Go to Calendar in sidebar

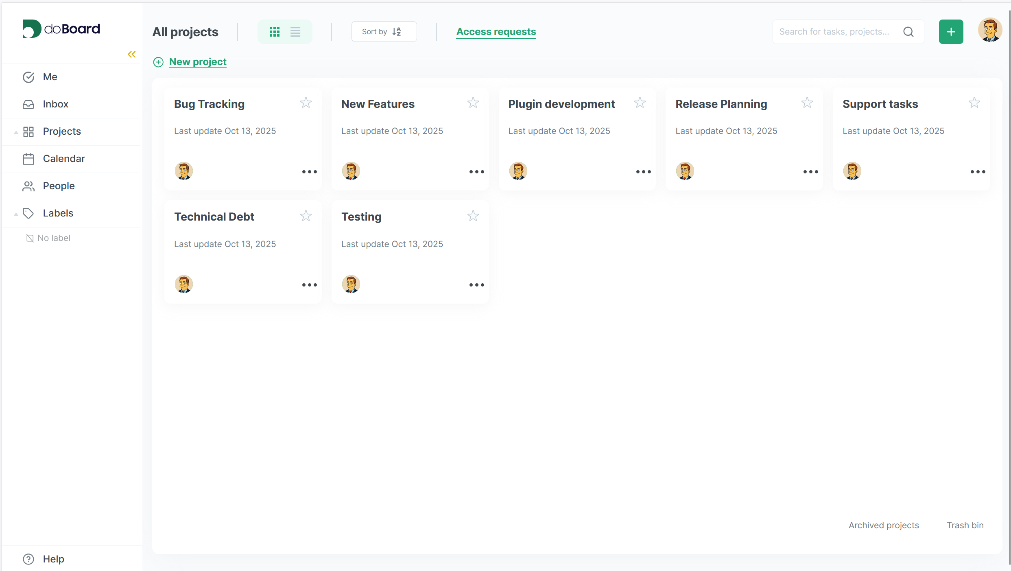[64, 159]
